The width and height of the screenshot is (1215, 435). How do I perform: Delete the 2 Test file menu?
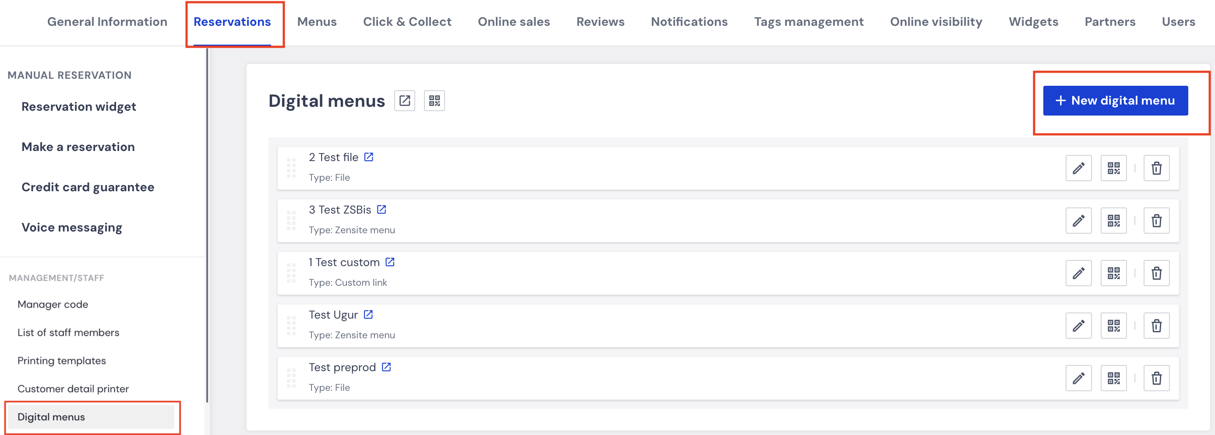[1156, 168]
